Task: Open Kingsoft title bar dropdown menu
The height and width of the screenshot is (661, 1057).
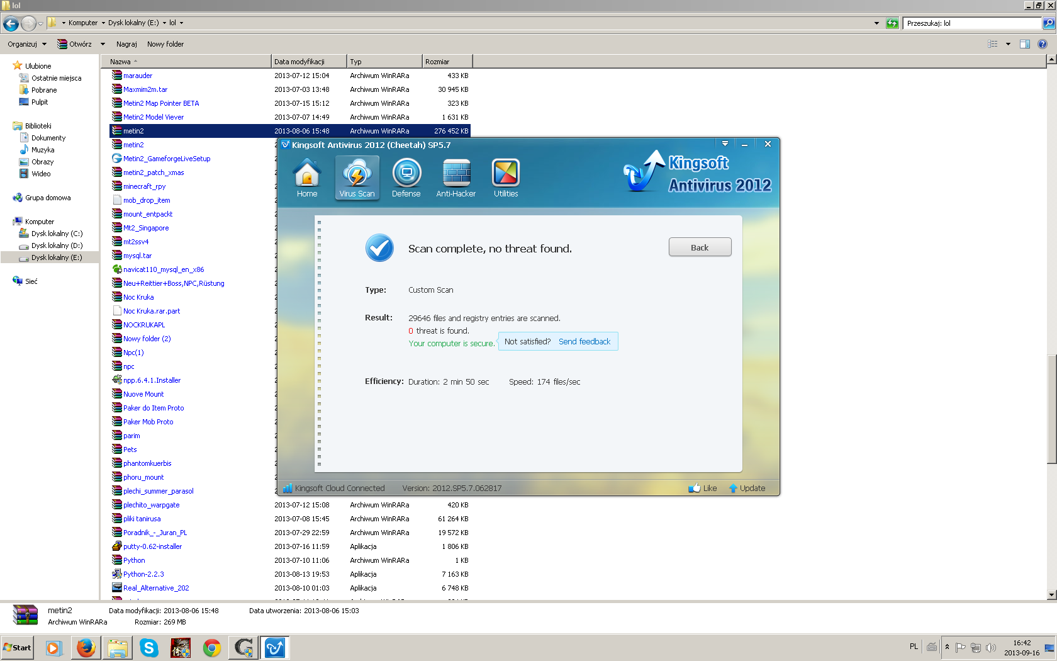Action: coord(725,144)
